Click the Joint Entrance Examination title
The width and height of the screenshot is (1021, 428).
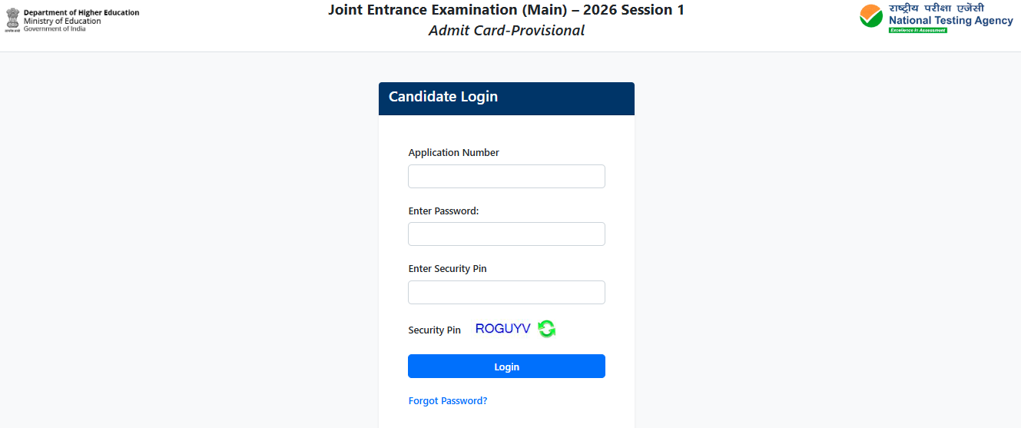tap(506, 10)
